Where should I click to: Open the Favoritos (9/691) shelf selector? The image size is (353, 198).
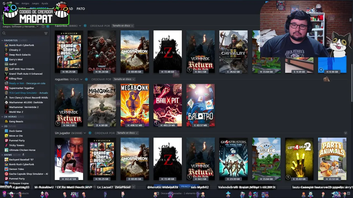point(68,26)
